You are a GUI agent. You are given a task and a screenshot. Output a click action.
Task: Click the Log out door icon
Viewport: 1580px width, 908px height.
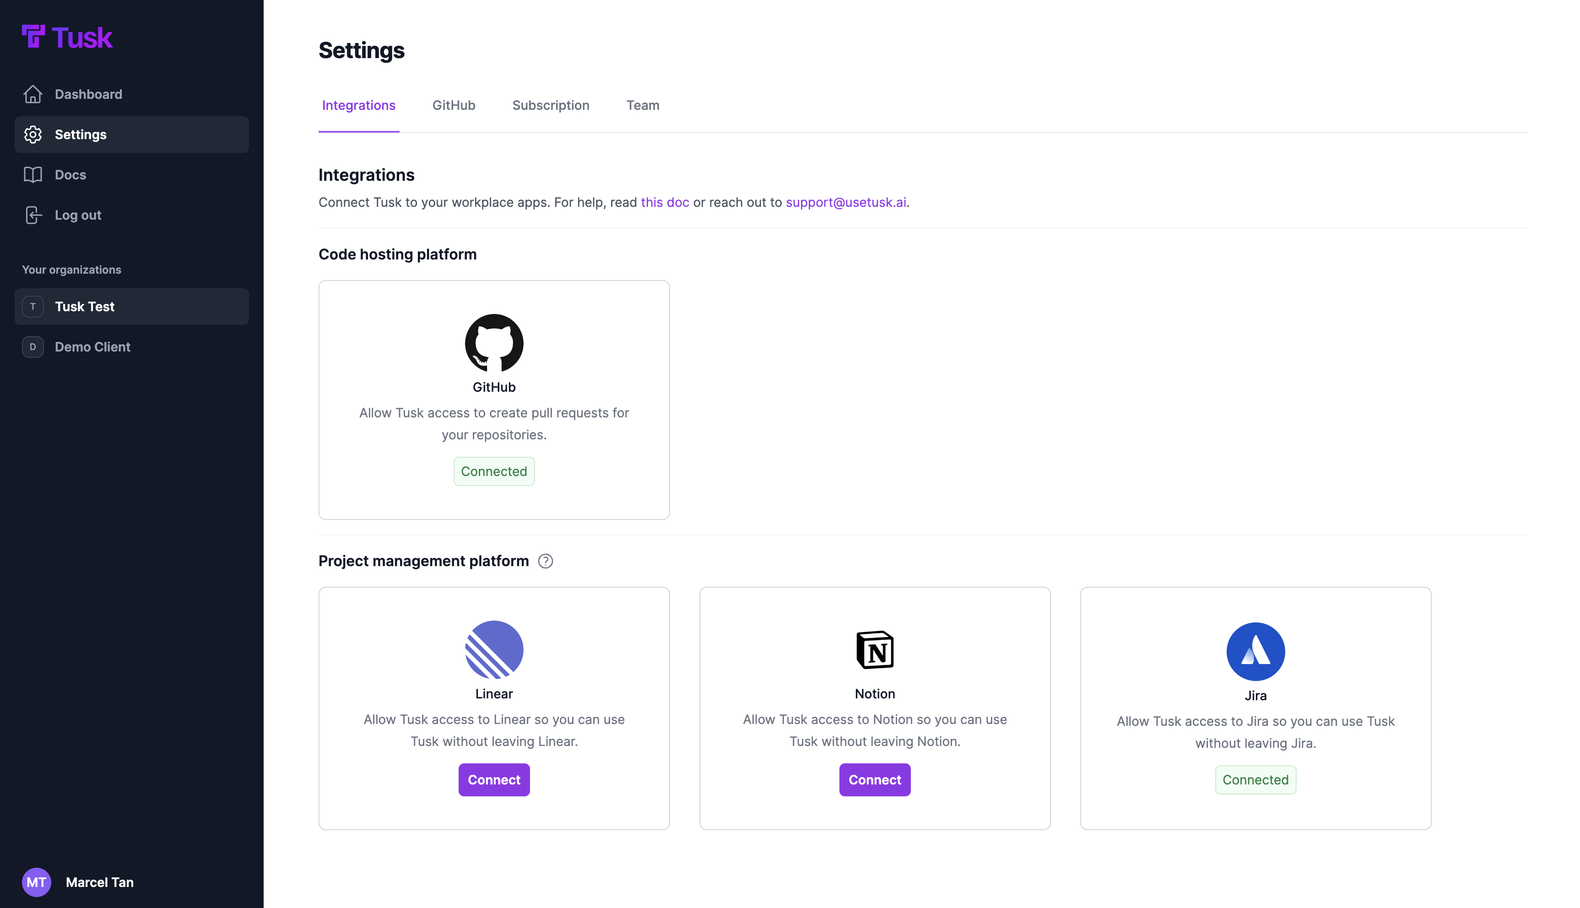coord(33,215)
